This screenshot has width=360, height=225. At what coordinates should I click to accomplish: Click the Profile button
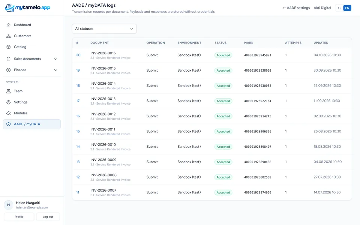[19, 217]
